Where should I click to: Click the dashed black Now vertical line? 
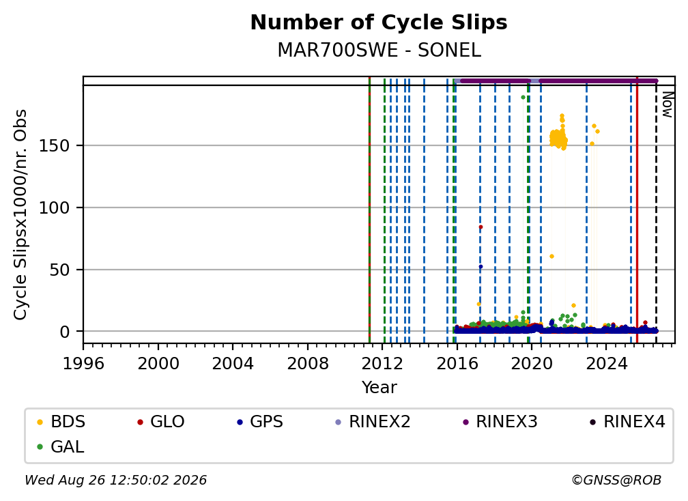tap(656, 212)
